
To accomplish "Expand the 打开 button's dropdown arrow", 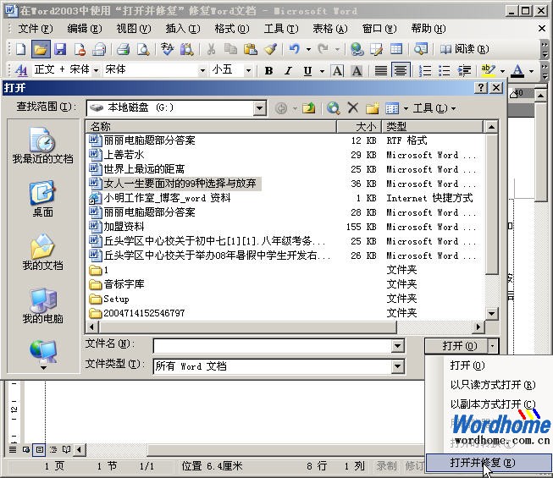I will pos(493,346).
